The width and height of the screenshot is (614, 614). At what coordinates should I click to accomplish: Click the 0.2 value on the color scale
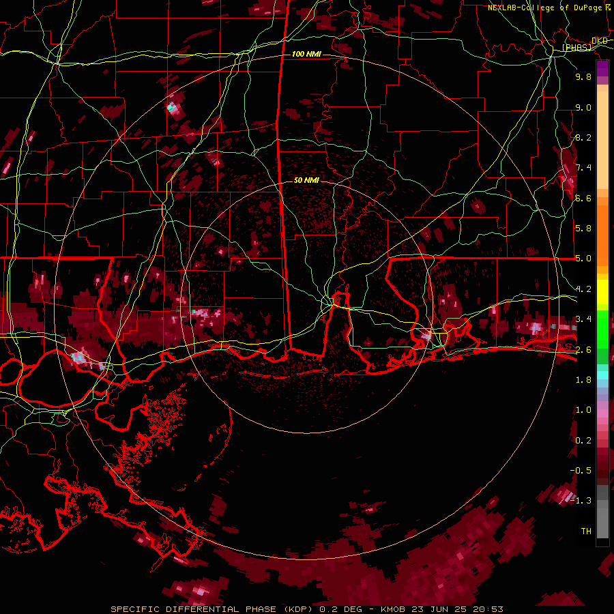point(583,441)
